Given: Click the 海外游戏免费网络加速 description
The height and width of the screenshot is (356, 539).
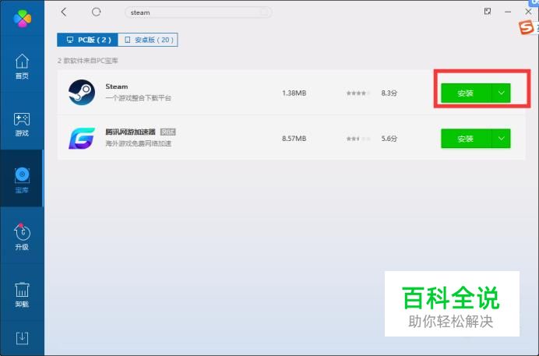Looking at the screenshot, I should 138,143.
